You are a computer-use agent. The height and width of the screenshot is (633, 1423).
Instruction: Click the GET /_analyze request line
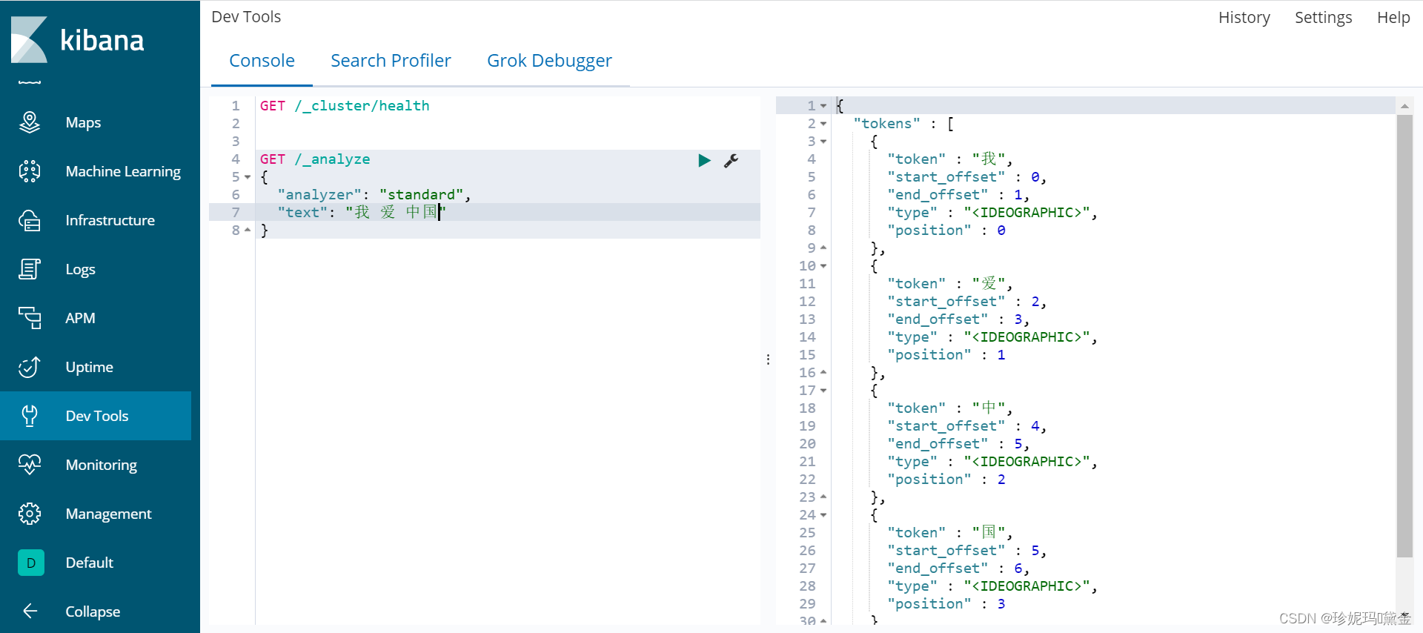click(x=315, y=159)
